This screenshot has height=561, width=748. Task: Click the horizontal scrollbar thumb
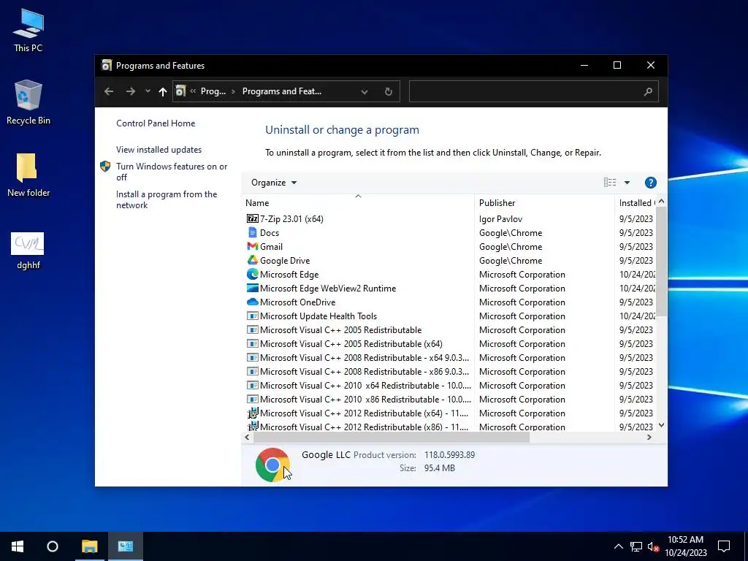click(392, 437)
